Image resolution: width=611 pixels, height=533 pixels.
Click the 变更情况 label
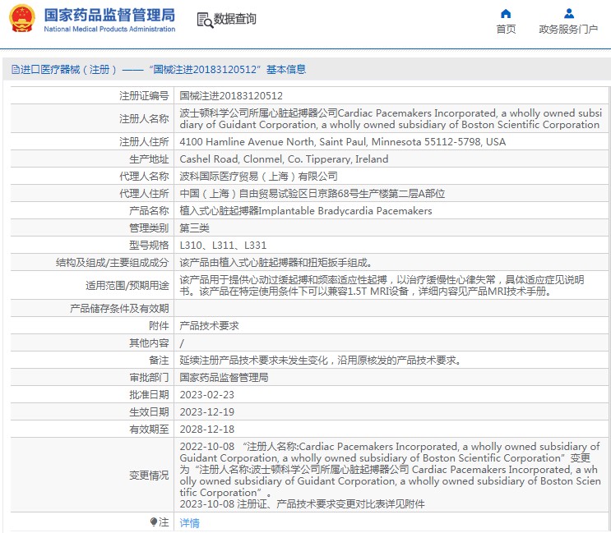(x=149, y=475)
